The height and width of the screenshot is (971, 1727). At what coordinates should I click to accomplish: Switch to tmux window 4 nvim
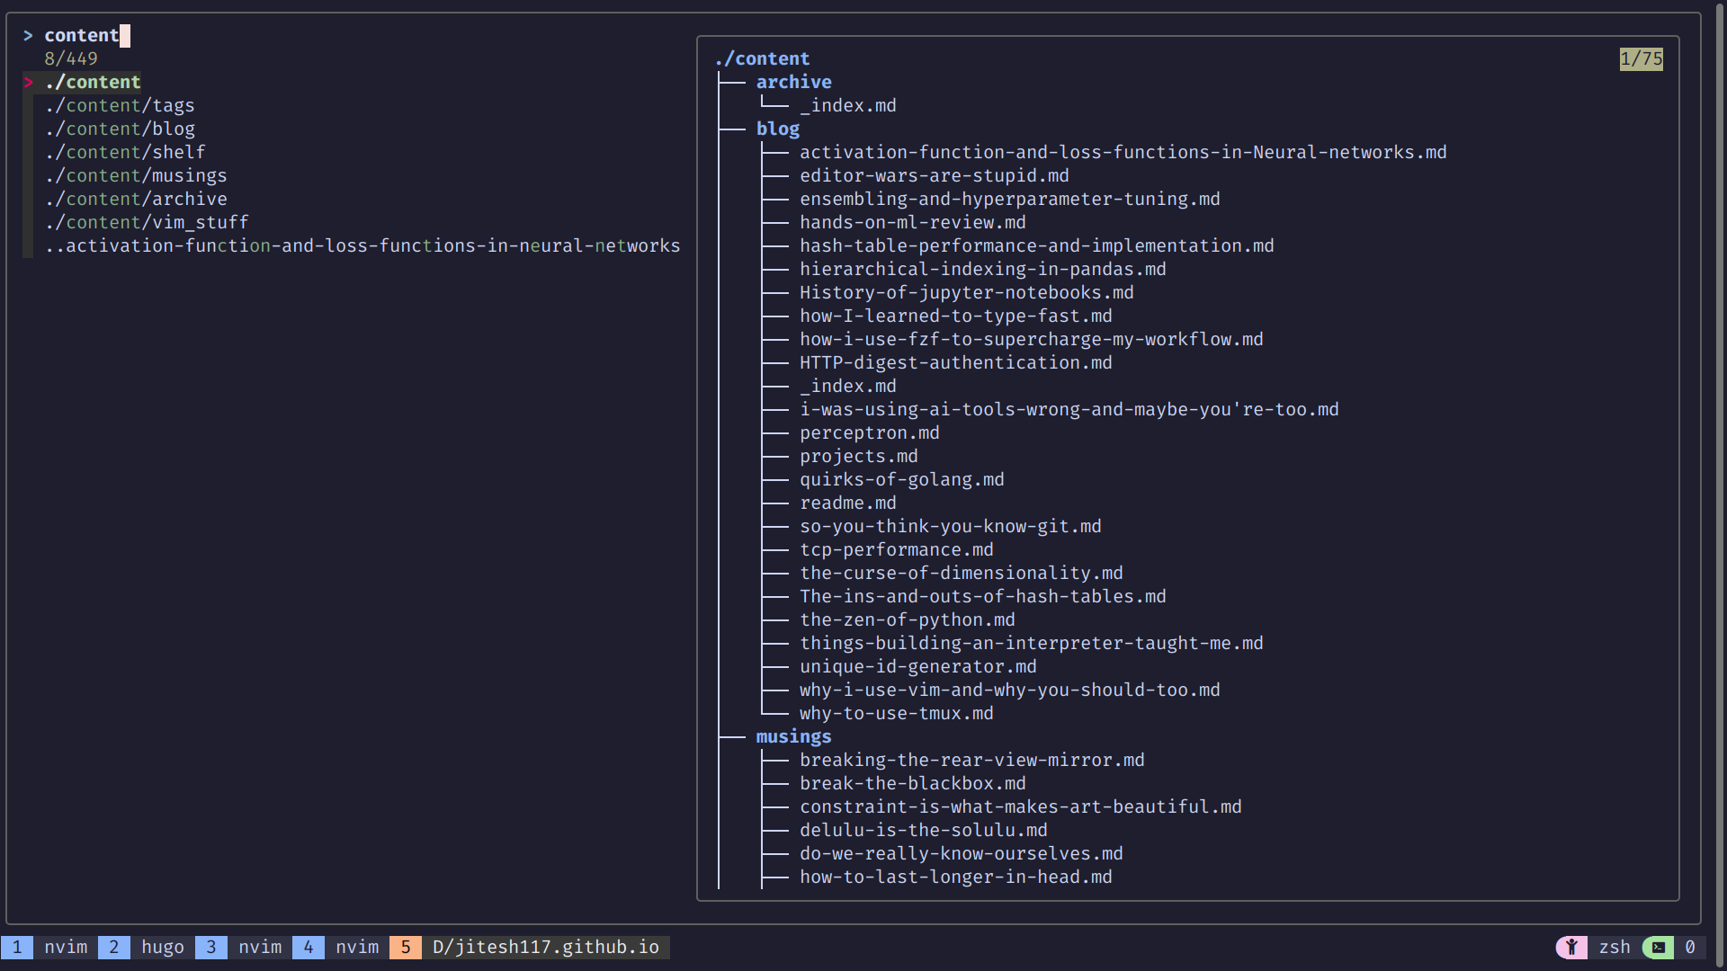[x=356, y=947]
